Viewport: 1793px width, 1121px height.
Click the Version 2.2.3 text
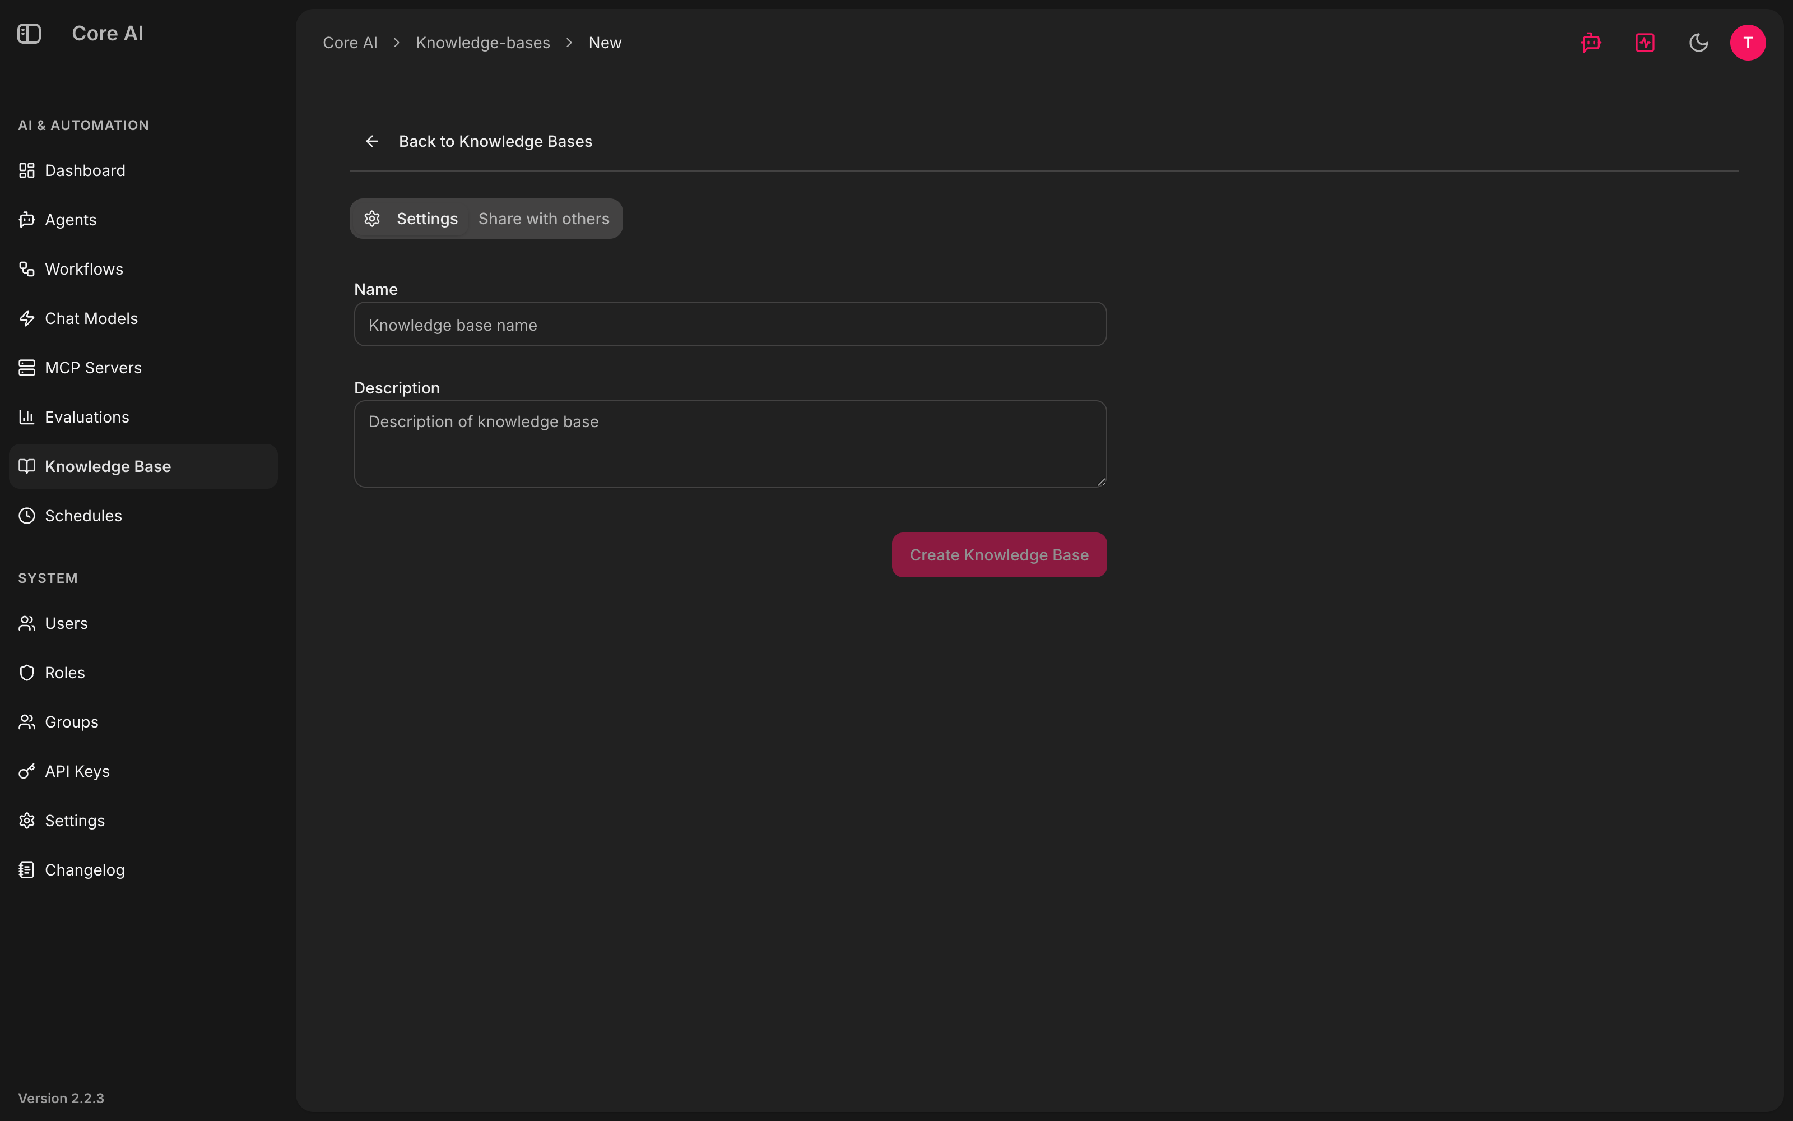[61, 1098]
